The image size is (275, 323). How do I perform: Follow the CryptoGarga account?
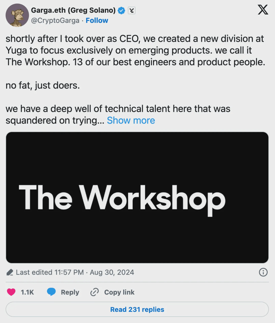(97, 21)
